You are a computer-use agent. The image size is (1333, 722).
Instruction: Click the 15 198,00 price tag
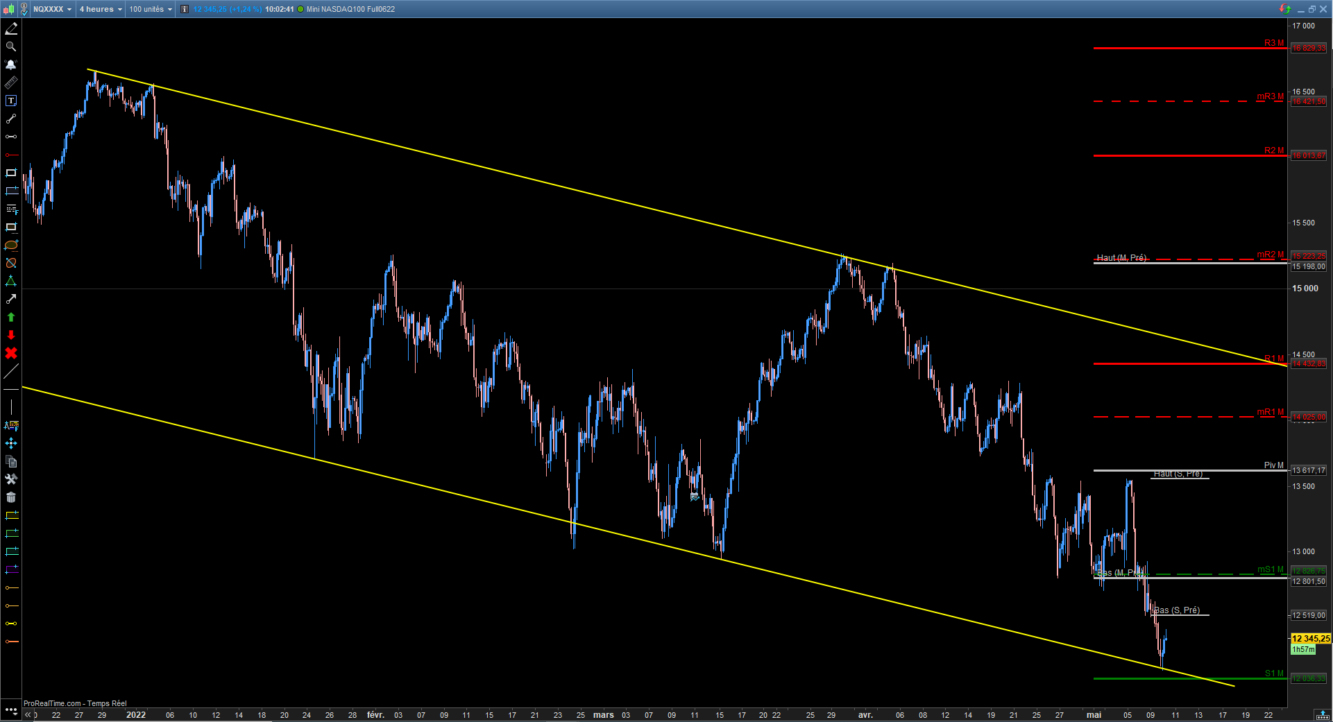(x=1309, y=266)
